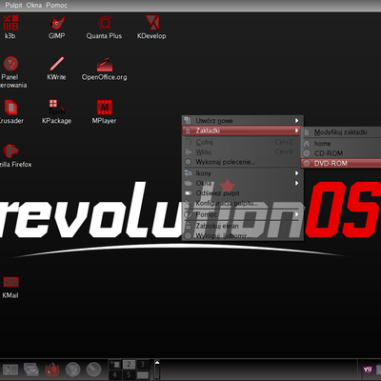Switch to virtual desktop 2 in pager
381x381 pixels.
click(x=129, y=364)
